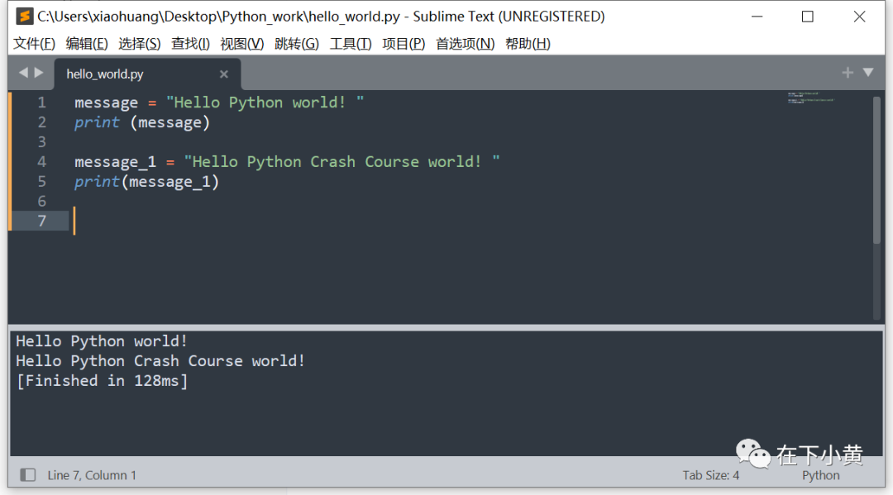893x495 pixels.
Task: Click the editor vertical scrollbar
Action: tap(876, 171)
